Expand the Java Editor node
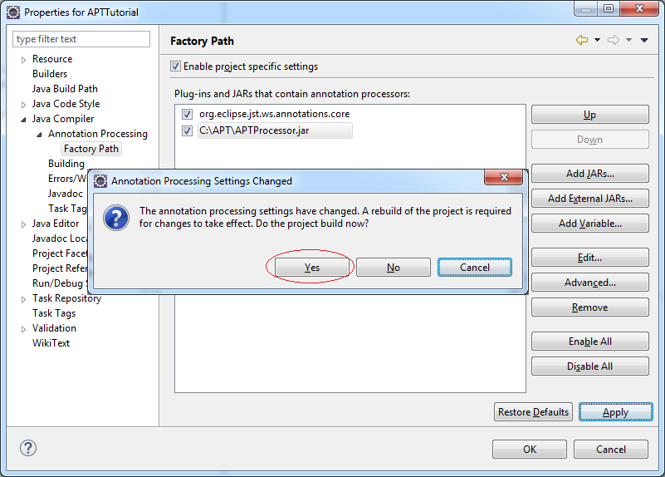The image size is (665, 477). [24, 224]
